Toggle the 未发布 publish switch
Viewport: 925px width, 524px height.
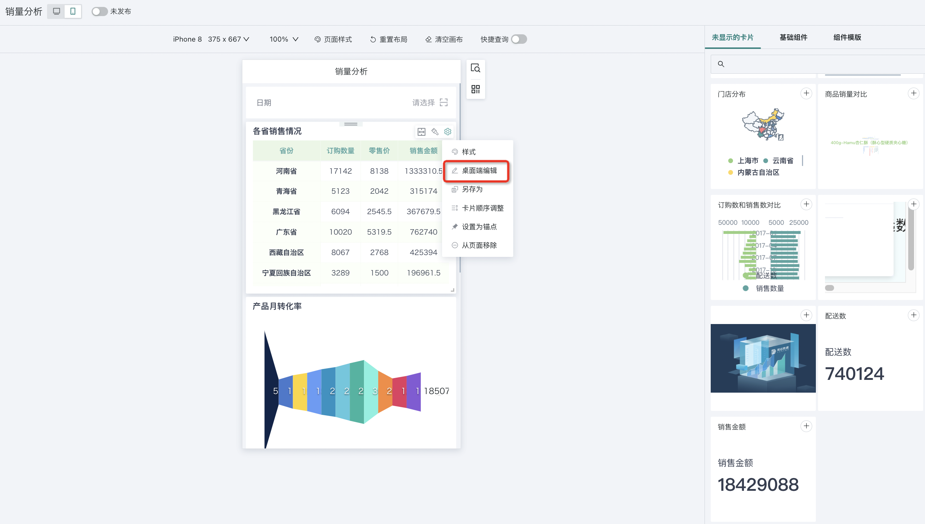[x=99, y=11]
